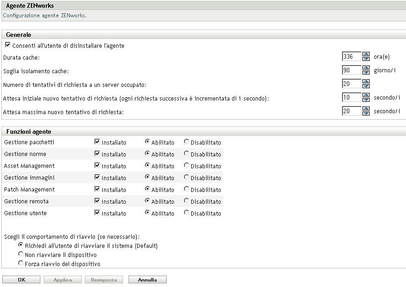The width and height of the screenshot is (406, 287).
Task: Click into the Durata cache field
Action: click(352, 57)
